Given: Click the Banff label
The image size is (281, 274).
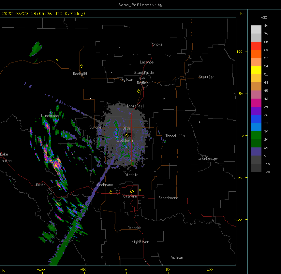Looking at the screenshot, I should coord(40,185).
